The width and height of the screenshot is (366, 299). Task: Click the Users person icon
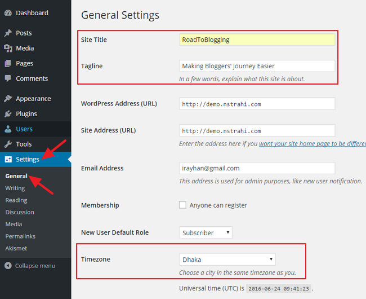coord(8,129)
